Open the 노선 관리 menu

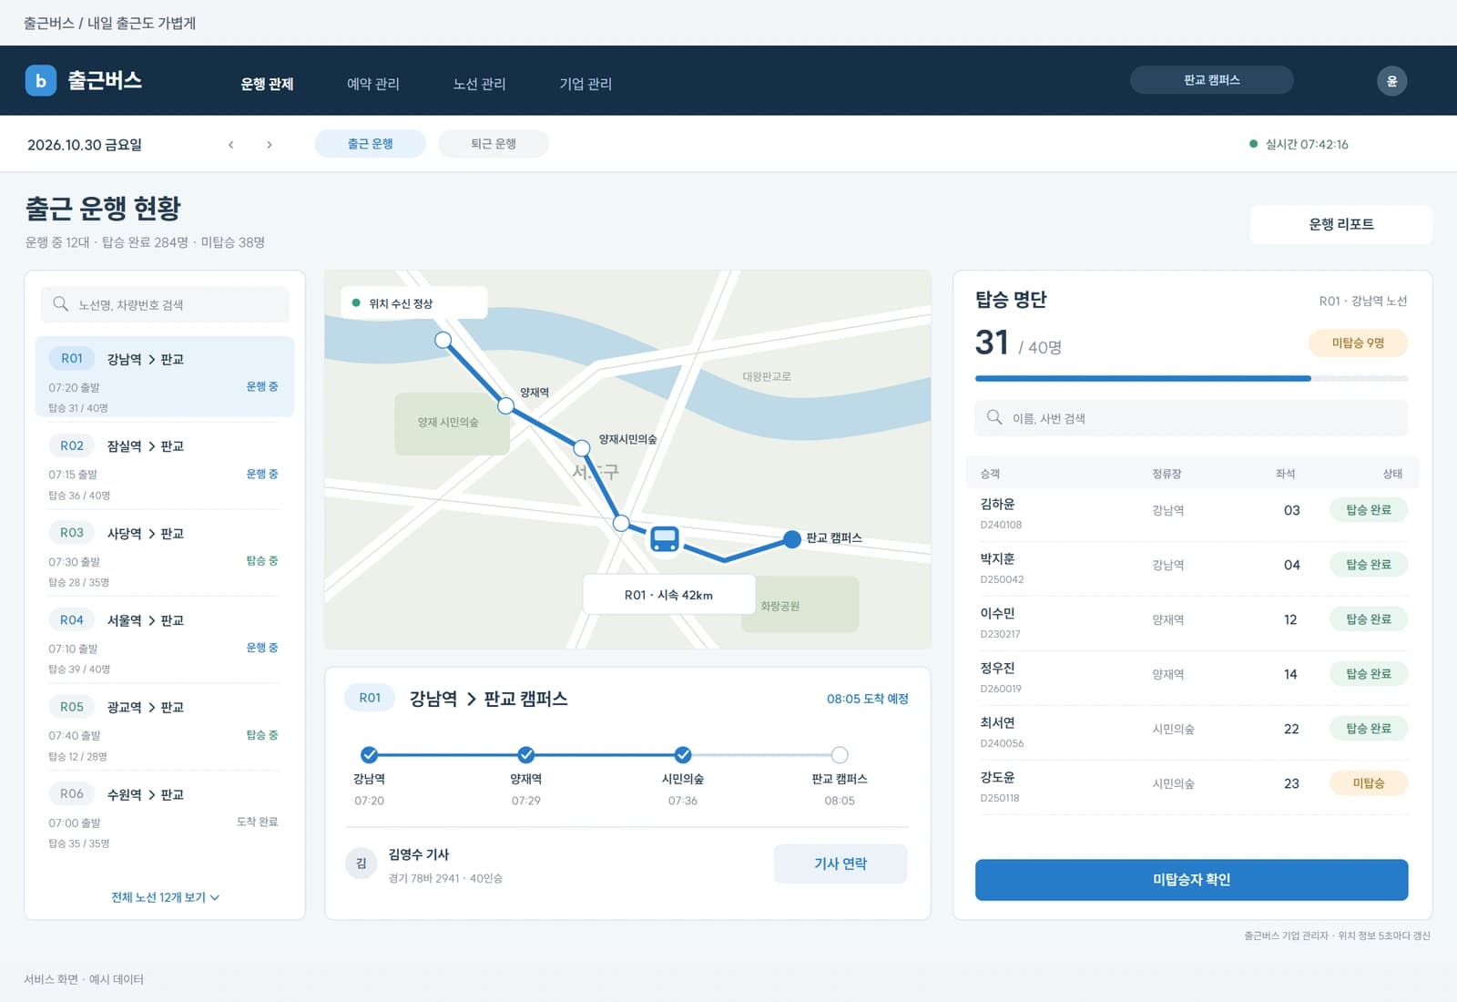pos(480,84)
